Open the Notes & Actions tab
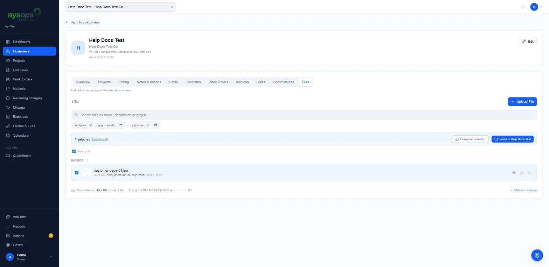Image resolution: width=549 pixels, height=267 pixels. click(x=149, y=82)
